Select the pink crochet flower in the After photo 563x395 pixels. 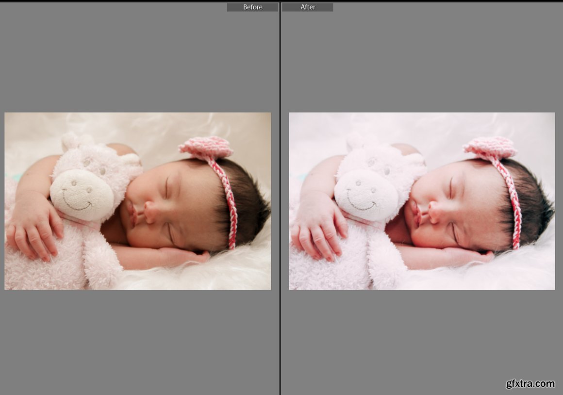(490, 147)
